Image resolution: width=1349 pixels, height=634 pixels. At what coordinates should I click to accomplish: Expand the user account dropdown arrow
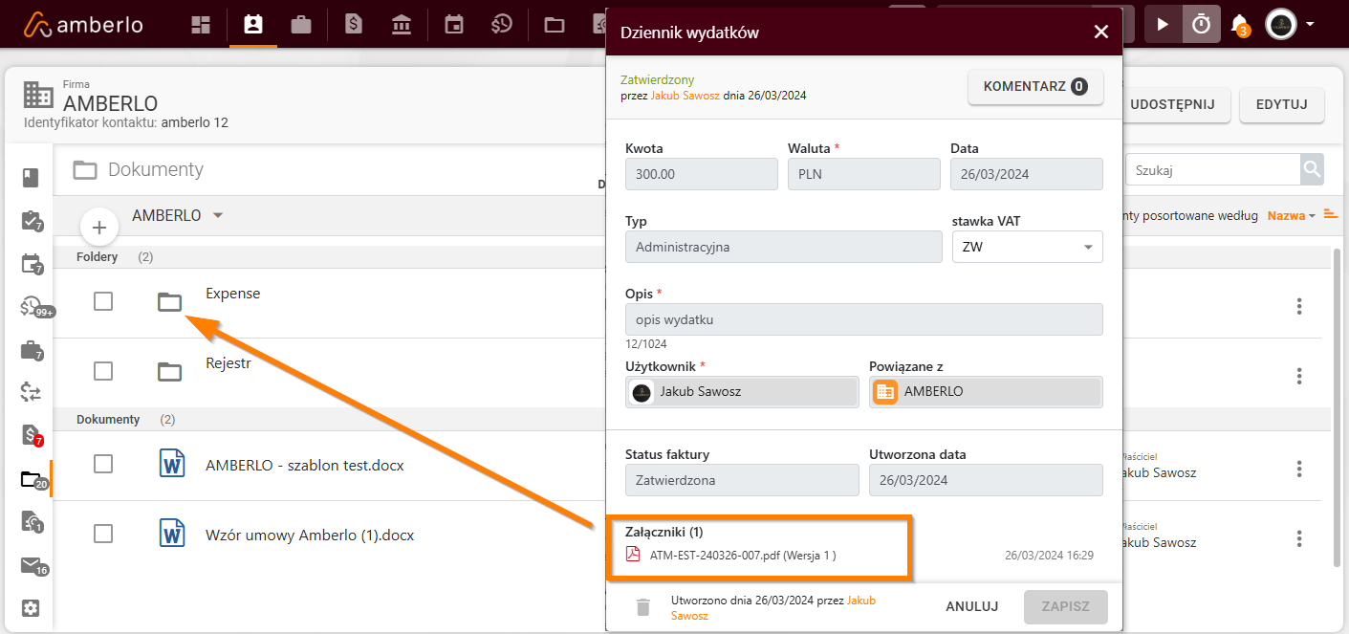(x=1310, y=24)
